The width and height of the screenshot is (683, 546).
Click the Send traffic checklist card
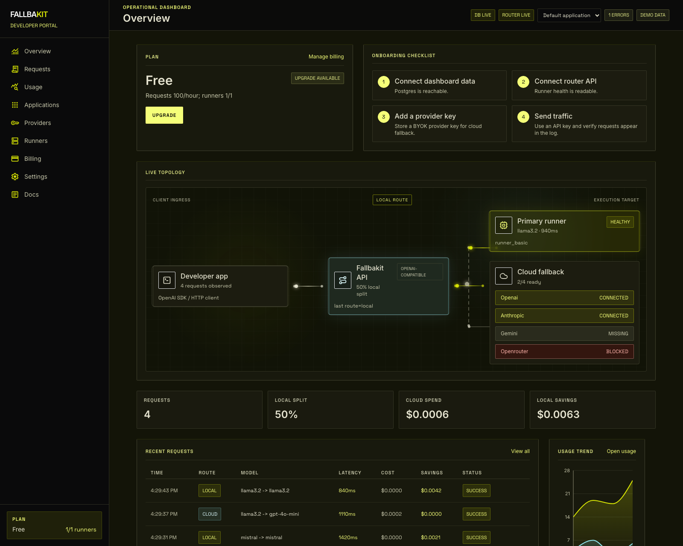click(x=579, y=124)
